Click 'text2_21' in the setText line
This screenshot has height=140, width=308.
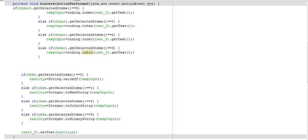point(30,132)
